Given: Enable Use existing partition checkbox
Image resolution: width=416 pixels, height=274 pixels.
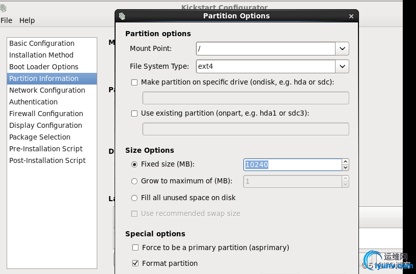Looking at the screenshot, I should point(134,114).
